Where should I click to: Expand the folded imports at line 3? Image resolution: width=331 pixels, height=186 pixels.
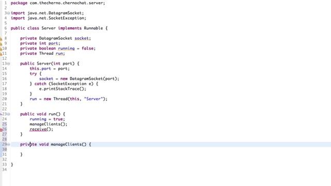point(9,13)
